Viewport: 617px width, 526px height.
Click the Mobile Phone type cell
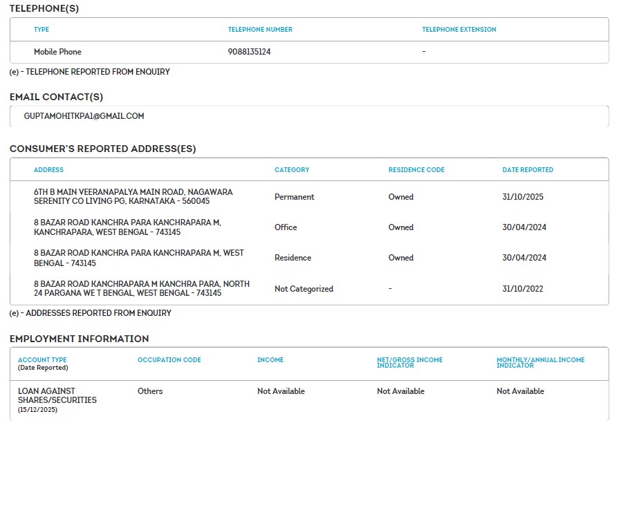point(57,52)
